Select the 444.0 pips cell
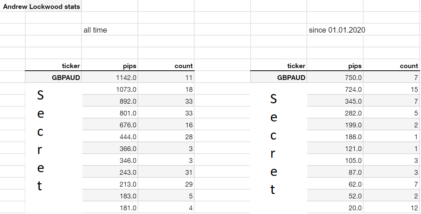This screenshot has width=421, height=214. coord(110,137)
